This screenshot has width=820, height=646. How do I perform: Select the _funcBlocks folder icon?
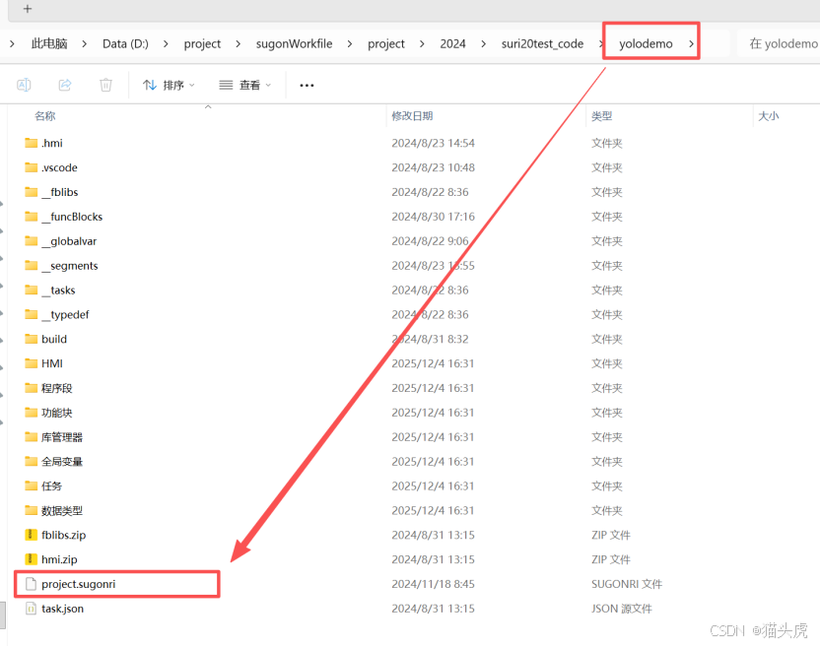click(x=32, y=217)
